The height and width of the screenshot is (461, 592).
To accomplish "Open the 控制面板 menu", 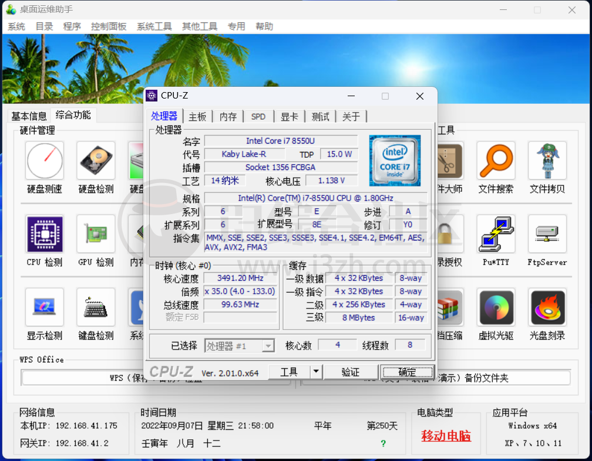I will pyautogui.click(x=109, y=26).
